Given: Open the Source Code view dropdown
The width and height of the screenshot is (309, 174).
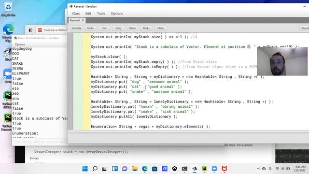Looking at the screenshot, I should 305,28.
